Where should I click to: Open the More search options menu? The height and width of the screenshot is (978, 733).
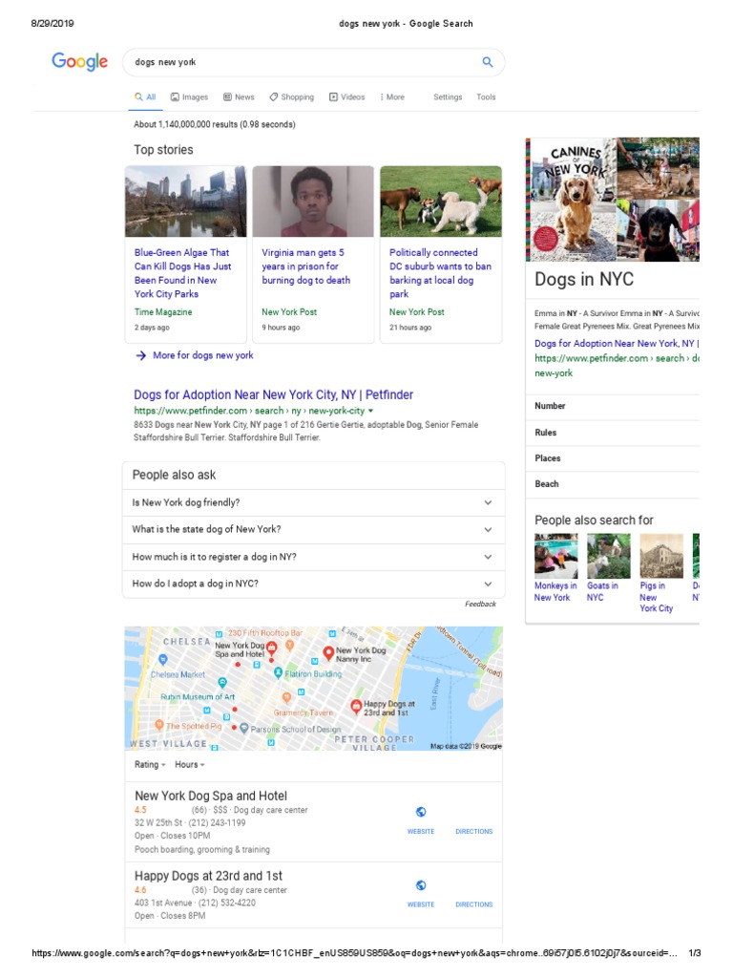(392, 96)
